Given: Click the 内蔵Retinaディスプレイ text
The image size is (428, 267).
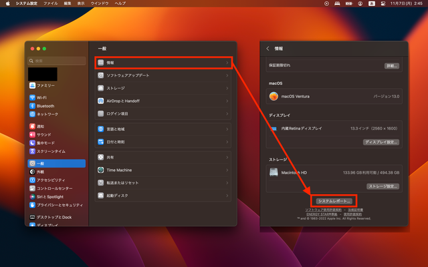Looking at the screenshot, I should (302, 128).
